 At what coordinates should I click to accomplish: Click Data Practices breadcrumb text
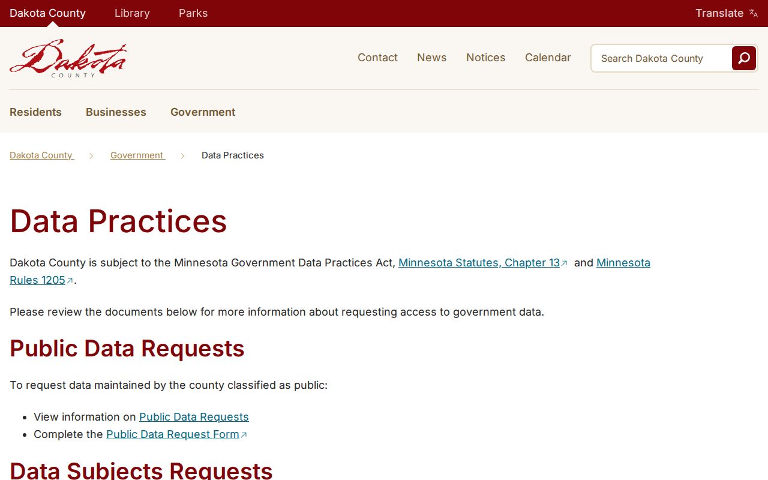233,155
